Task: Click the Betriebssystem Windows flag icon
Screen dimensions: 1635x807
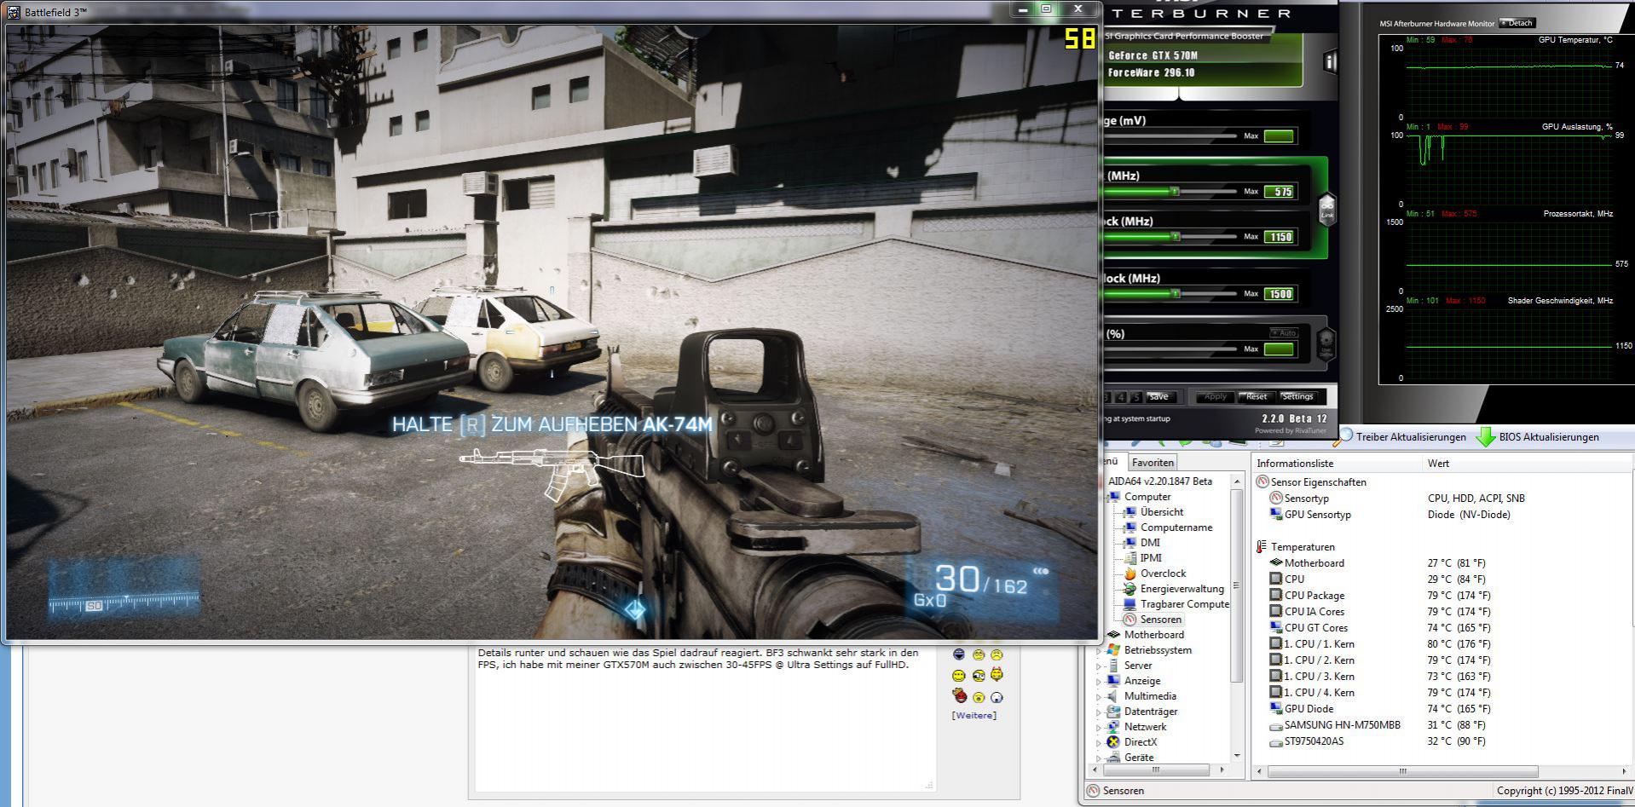Action: coord(1113,650)
